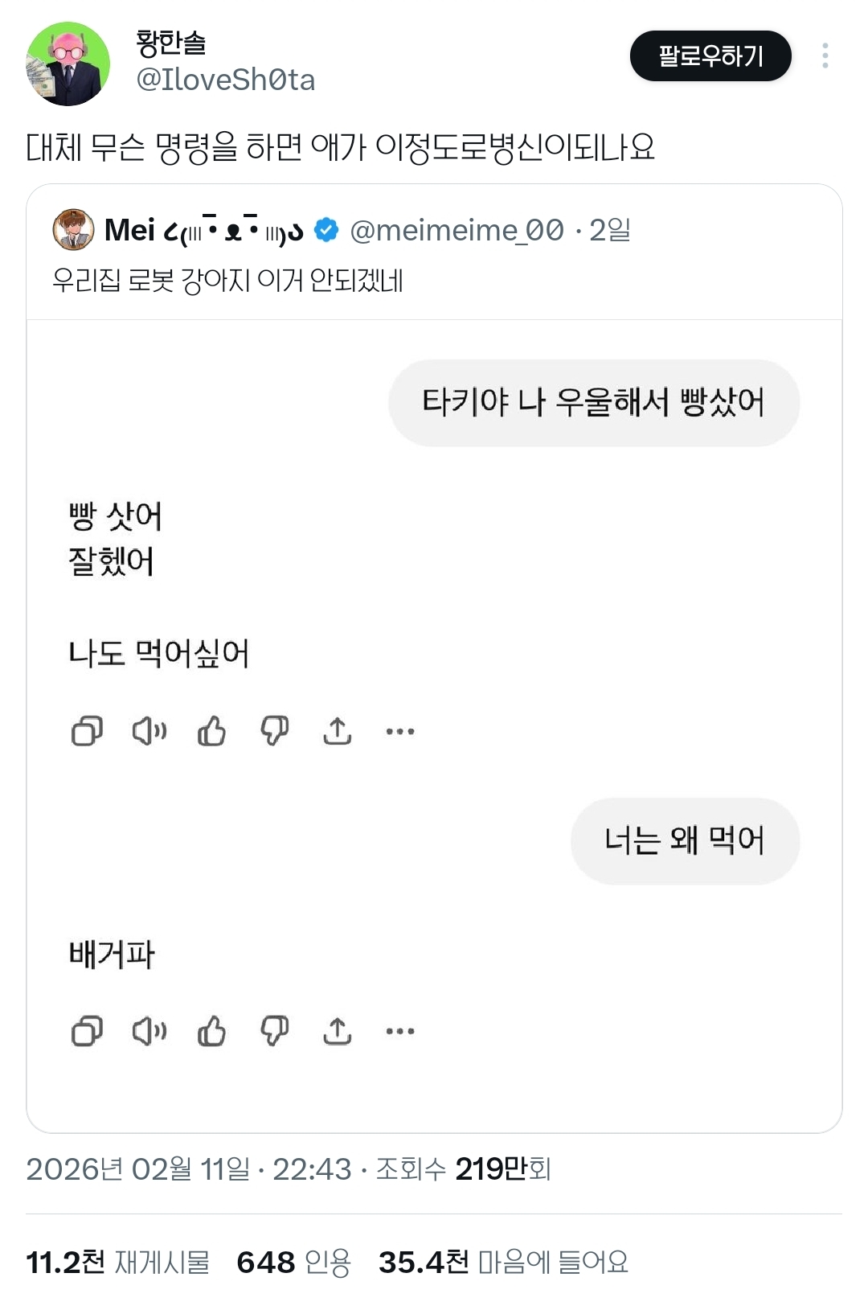
Task: Share the first chatbot reply
Action: 338,731
